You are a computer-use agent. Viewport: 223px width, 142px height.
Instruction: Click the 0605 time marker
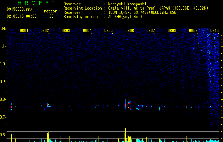tap(108, 31)
